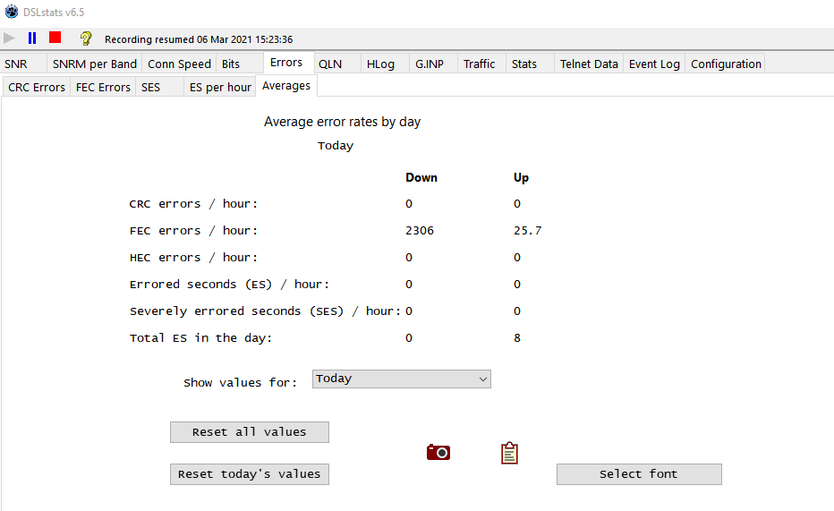Open the ES per hour sub-tab

[220, 87]
